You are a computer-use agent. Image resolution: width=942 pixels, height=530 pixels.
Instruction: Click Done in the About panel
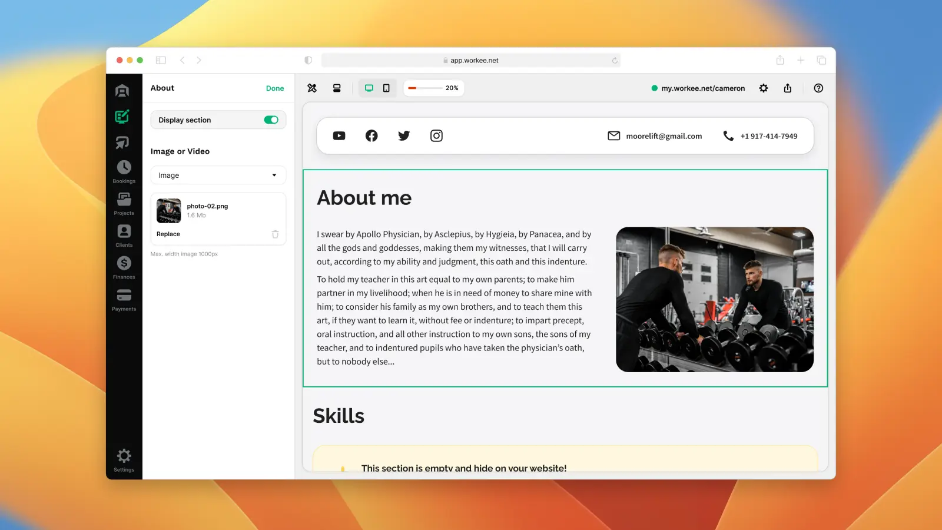275,88
